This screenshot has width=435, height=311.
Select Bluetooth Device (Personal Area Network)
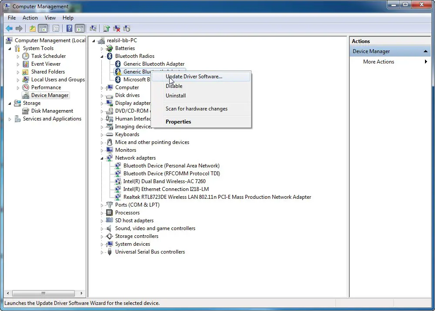point(171,166)
